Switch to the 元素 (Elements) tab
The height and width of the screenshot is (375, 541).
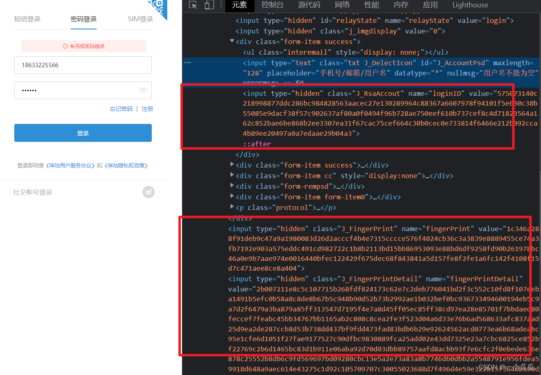click(239, 5)
